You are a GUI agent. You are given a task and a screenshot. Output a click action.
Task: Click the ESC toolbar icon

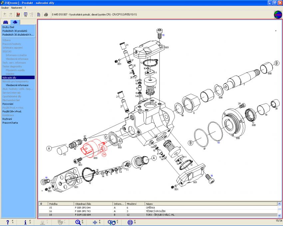click(18, 15)
